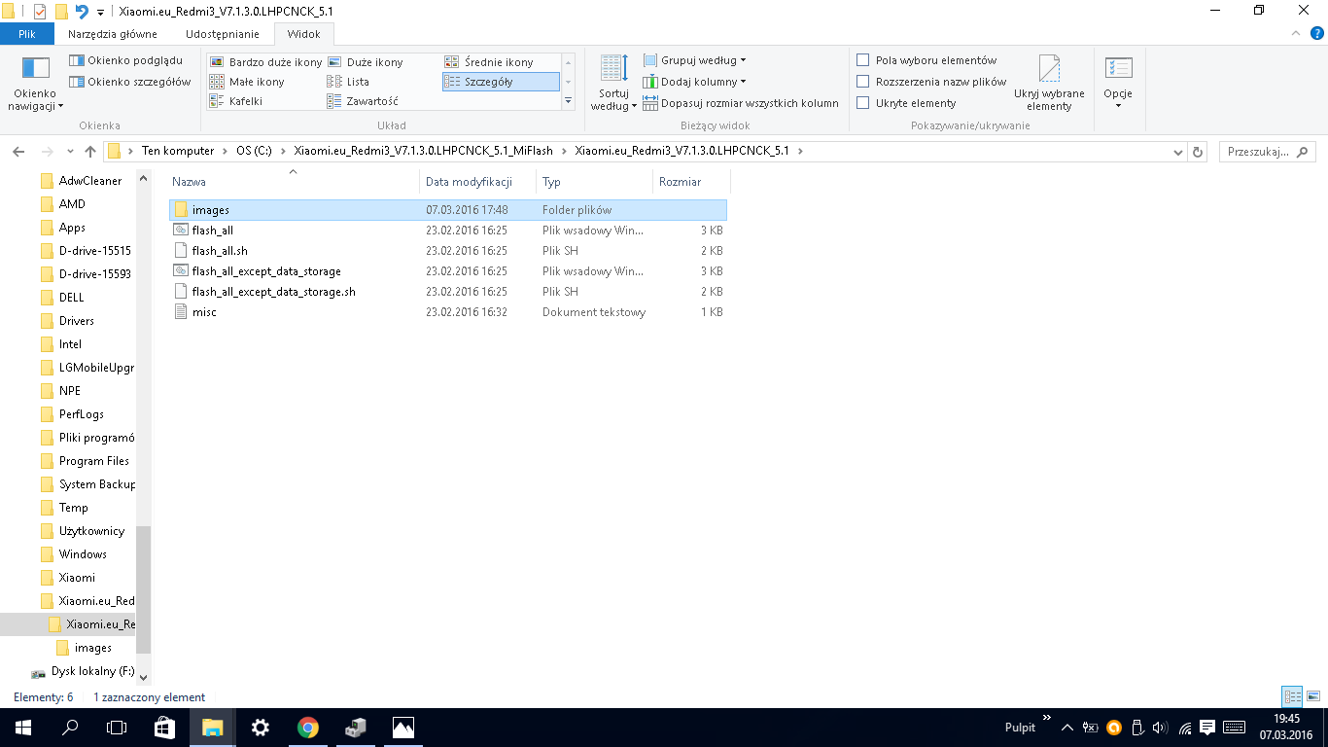The width and height of the screenshot is (1328, 747).
Task: Expand the address bar history dropdown
Action: [x=1178, y=152]
